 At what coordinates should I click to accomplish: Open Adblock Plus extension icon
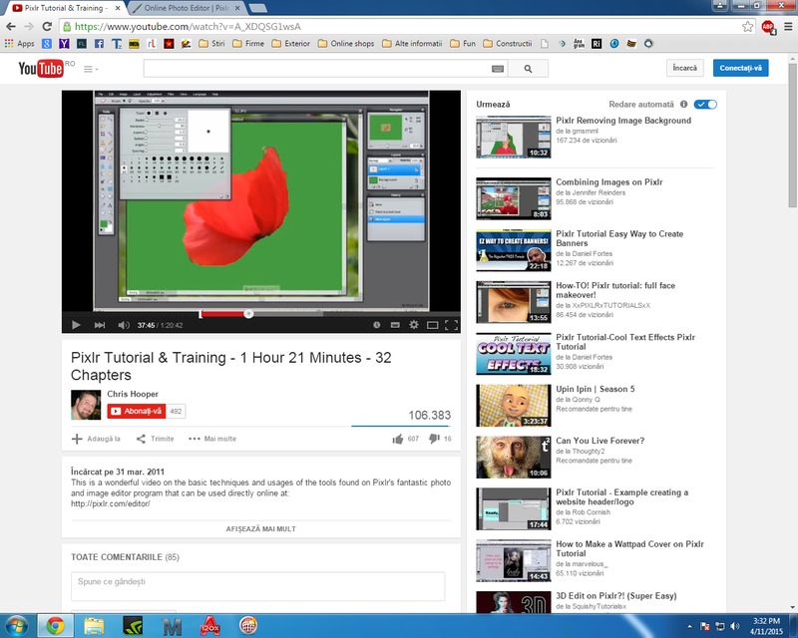tap(768, 27)
